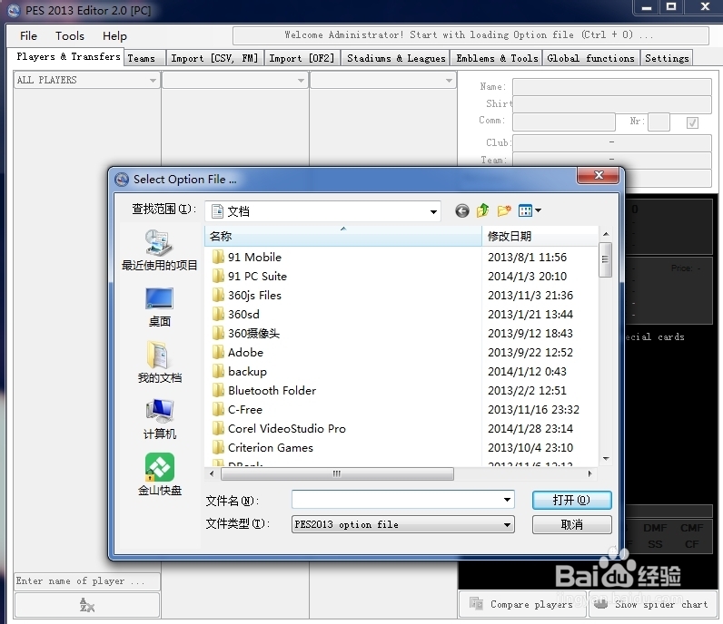This screenshot has width=723, height=624.
Task: Click the date 2013/8/1 11:56 cell
Action: point(527,257)
